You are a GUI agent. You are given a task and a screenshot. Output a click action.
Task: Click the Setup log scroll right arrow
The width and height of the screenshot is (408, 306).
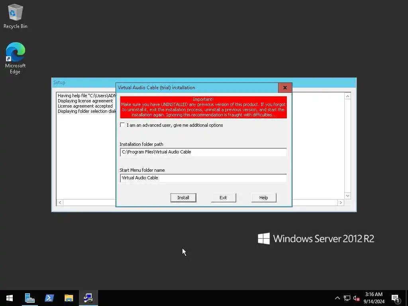pos(341,202)
